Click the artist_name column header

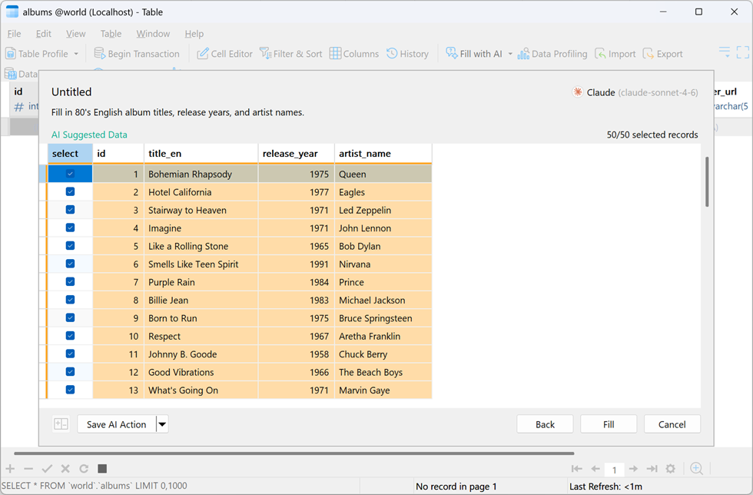pyautogui.click(x=383, y=153)
